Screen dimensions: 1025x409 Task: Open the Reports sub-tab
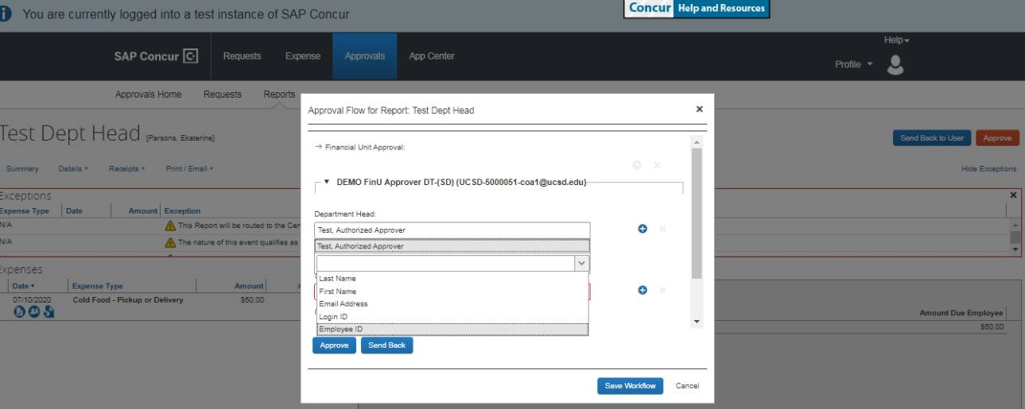pyautogui.click(x=280, y=95)
